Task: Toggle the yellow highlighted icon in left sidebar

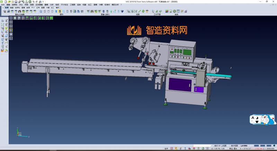Action: (11, 30)
